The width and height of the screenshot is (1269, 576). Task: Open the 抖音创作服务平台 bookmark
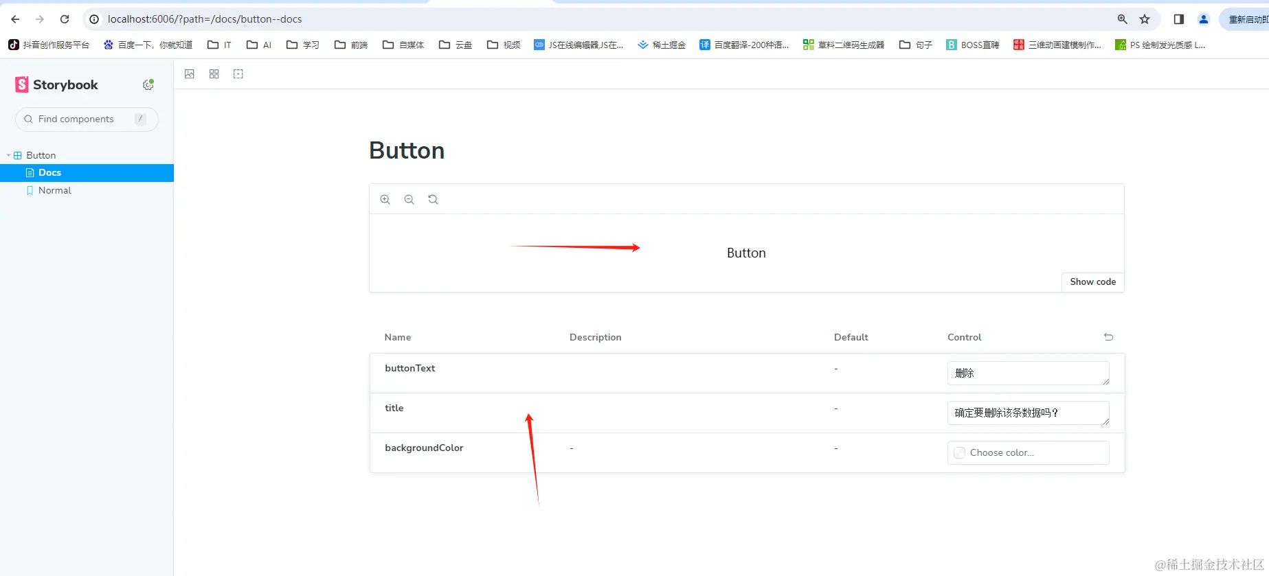tap(49, 45)
